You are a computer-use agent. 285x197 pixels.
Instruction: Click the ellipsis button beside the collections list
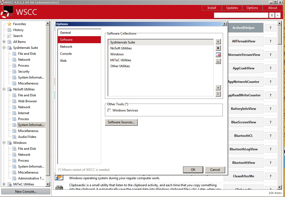218,62
